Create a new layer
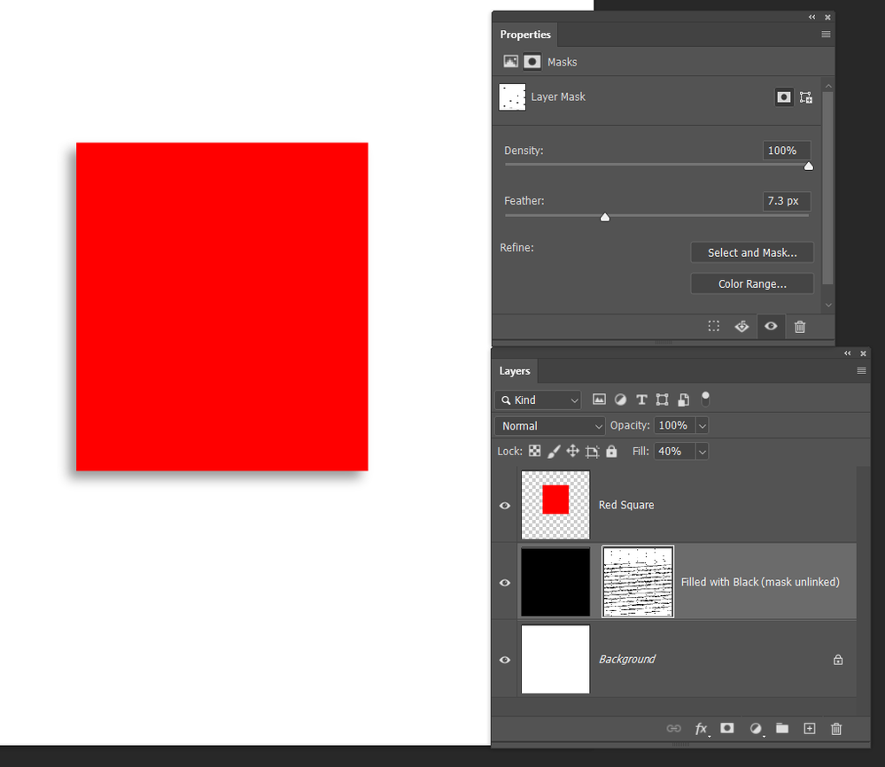 (810, 728)
